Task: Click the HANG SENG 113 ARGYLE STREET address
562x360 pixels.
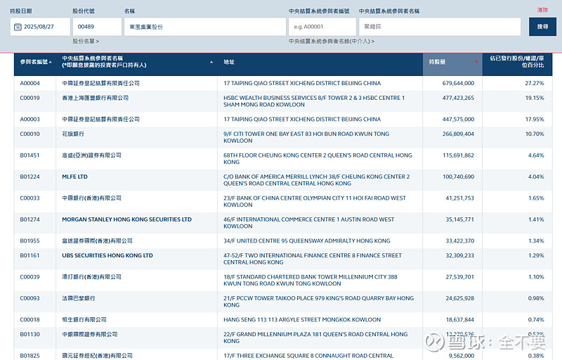Action: [x=302, y=320]
